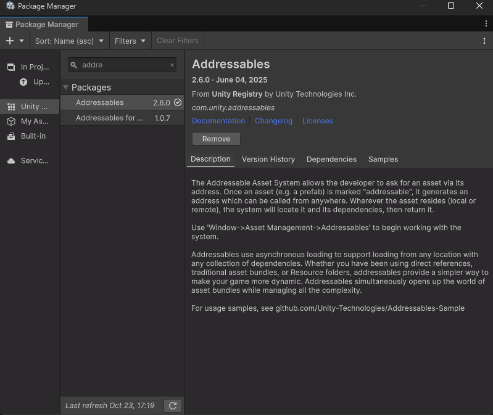Image resolution: width=493 pixels, height=415 pixels.
Task: Click the Last refresh Oct 23, 17:19 text
Action: click(110, 406)
